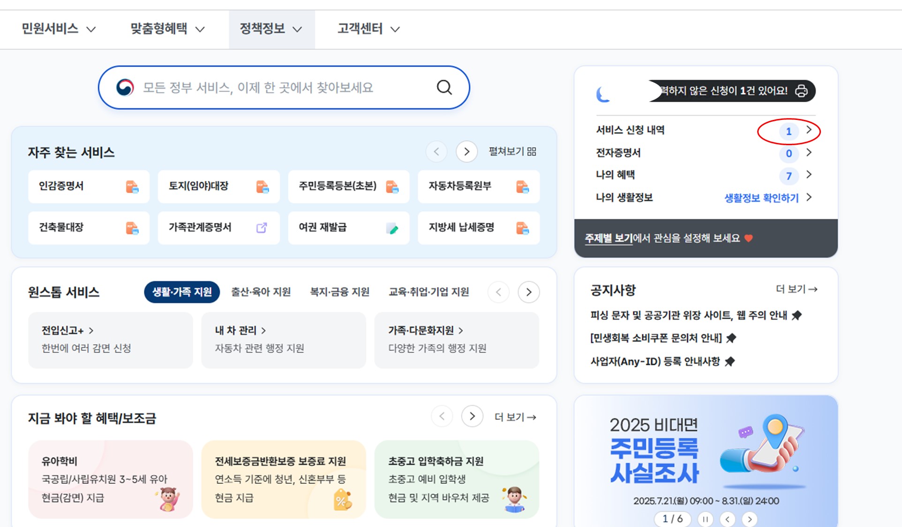Viewport: 902px width, 527px height.
Task: Expand the 맞춤형혜택 dropdown menu
Action: (x=167, y=29)
